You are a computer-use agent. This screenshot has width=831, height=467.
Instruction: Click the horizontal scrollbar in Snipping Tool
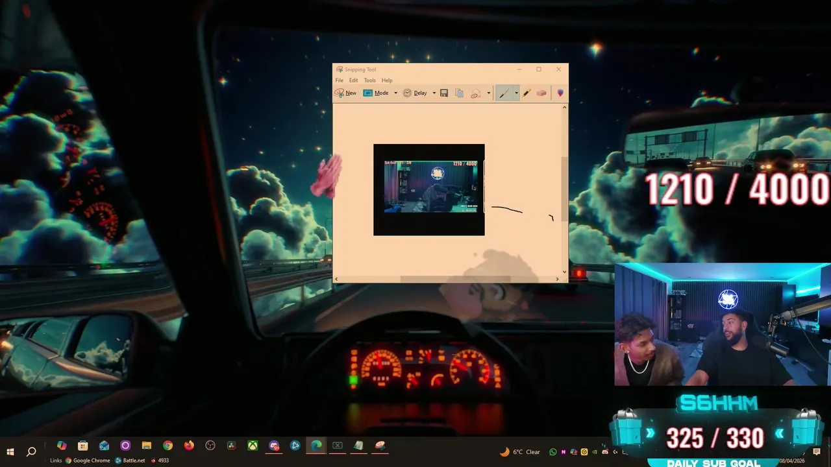455,279
